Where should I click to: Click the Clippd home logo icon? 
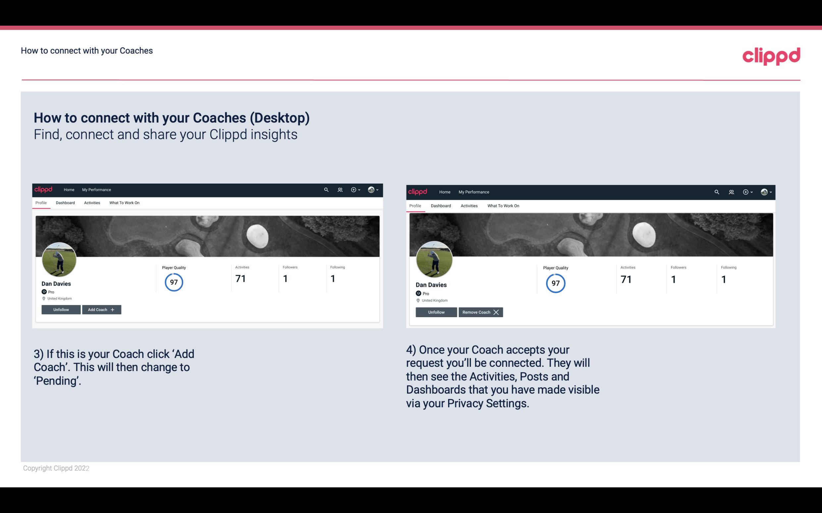pyautogui.click(x=44, y=189)
